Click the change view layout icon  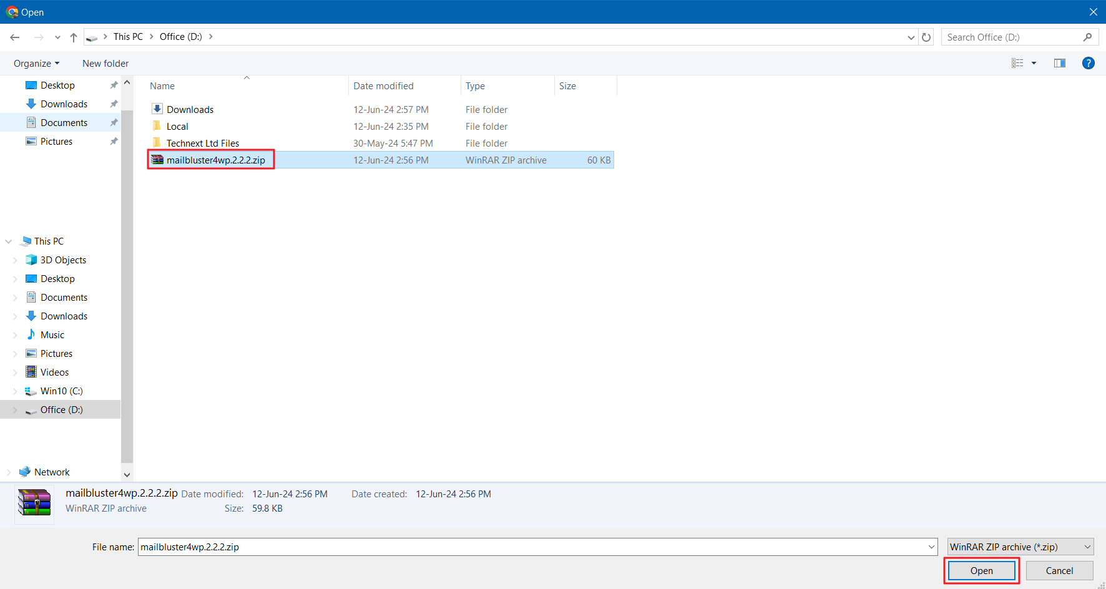(1017, 63)
